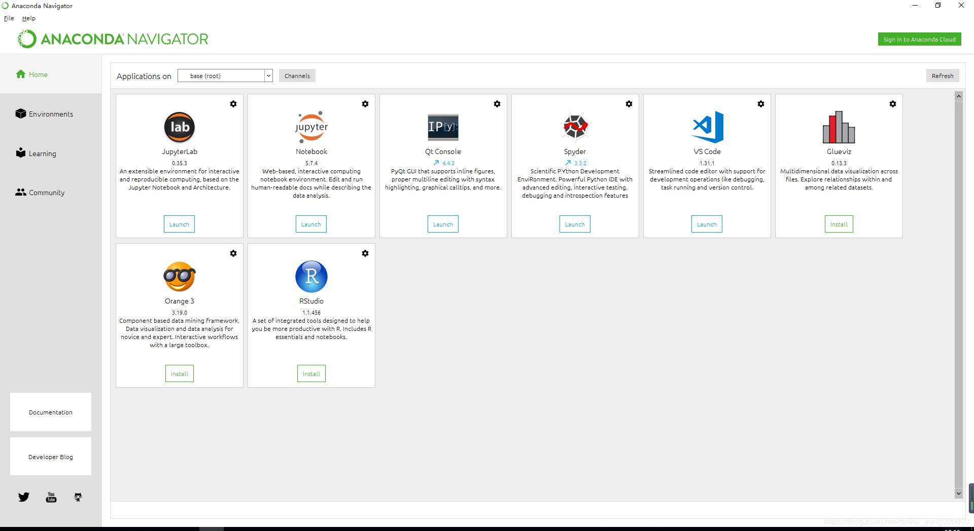Viewport: 974px width, 531px height.
Task: Install Orange 3
Action: [180, 374]
